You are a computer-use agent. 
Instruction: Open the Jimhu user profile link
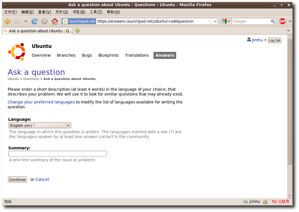coord(257,40)
